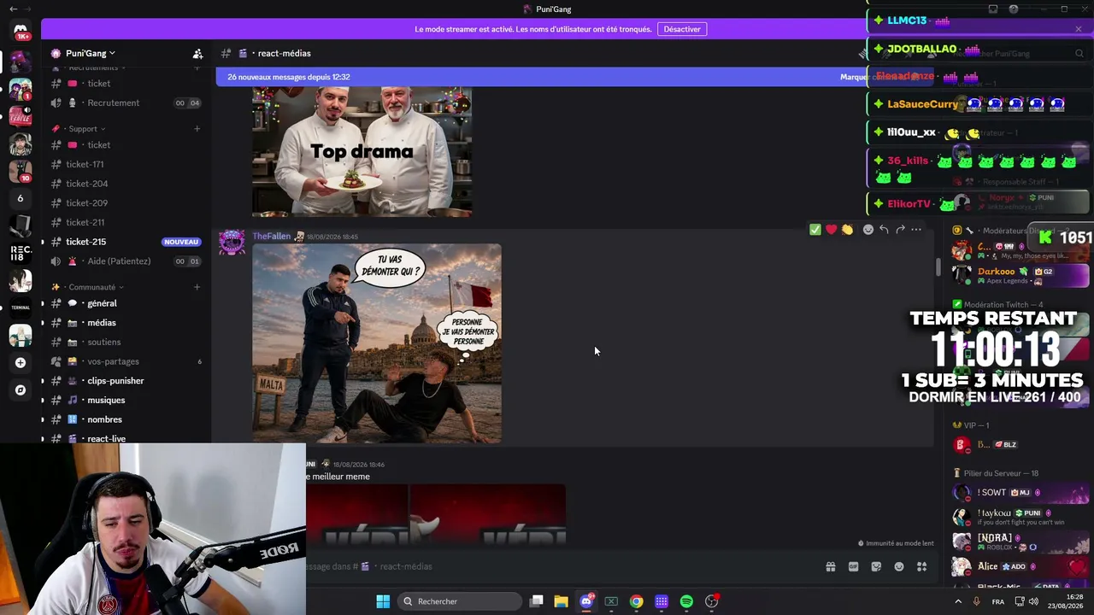Viewport: 1094px width, 615px height.
Task: Open Google Chrome from the taskbar
Action: click(637, 601)
